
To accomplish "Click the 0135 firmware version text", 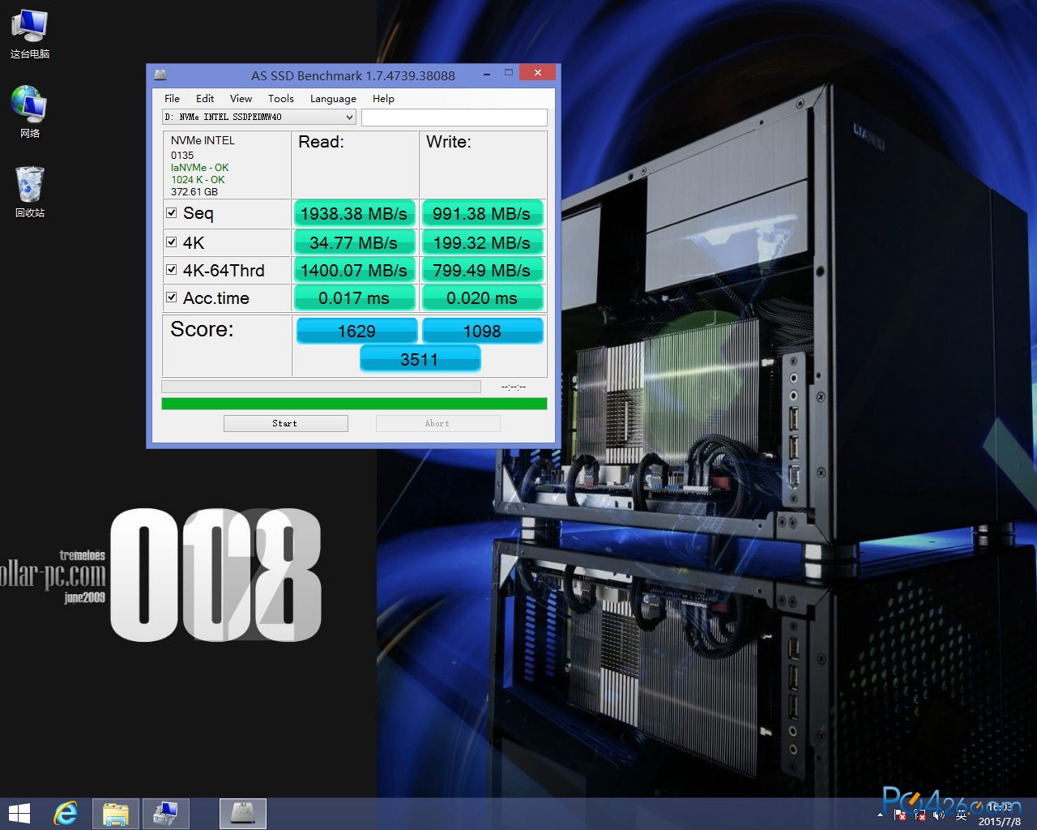I will (x=182, y=156).
